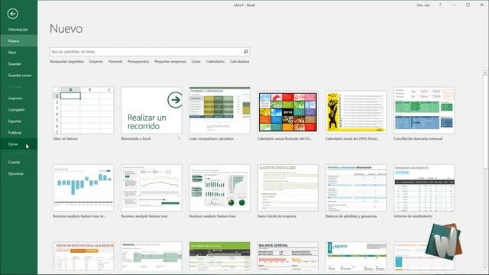The height and width of the screenshot is (275, 489).
Task: Click the search magnifier icon
Action: tap(246, 52)
